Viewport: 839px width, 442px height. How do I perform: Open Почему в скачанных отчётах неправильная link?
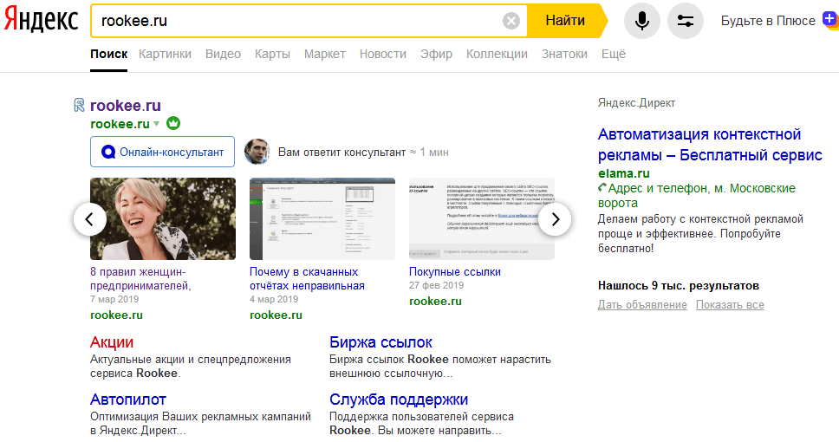(307, 279)
